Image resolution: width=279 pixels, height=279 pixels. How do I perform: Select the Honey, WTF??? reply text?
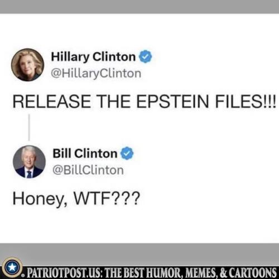coord(76,199)
